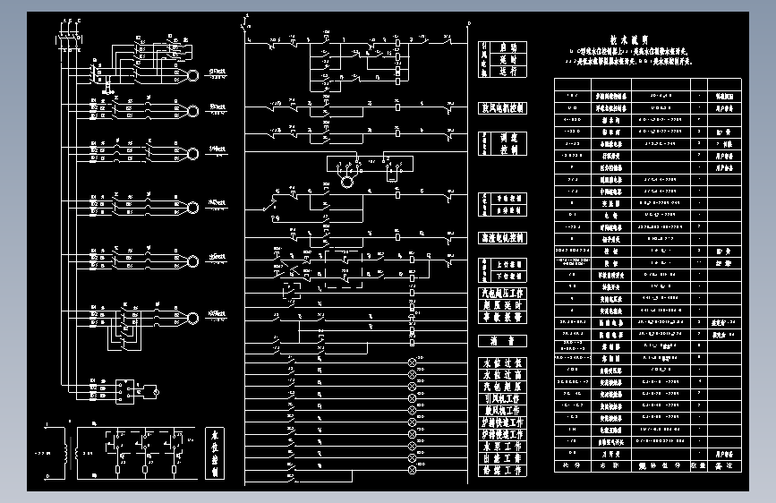This screenshot has width=776, height=503.
Task: Click the 汽包超压工作 label
Action: point(502,293)
